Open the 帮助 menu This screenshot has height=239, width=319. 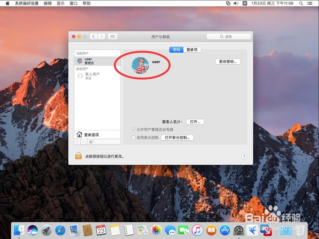pos(87,3)
